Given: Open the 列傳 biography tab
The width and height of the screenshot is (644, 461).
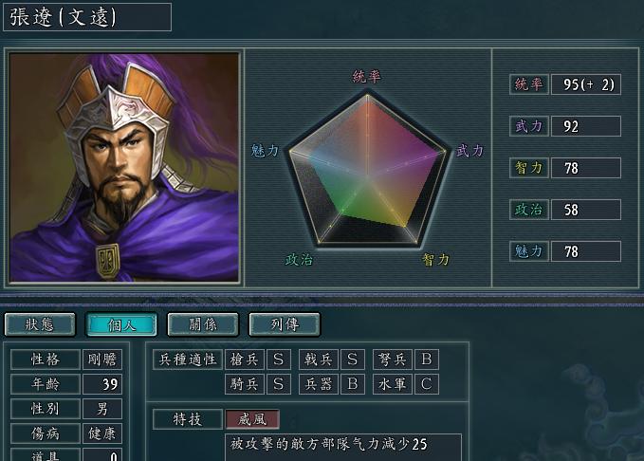Looking at the screenshot, I should point(285,324).
